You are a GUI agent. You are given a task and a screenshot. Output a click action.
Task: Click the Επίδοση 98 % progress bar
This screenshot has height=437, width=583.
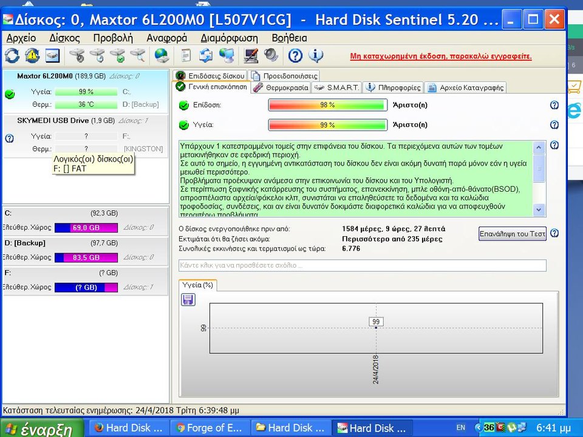tap(327, 105)
